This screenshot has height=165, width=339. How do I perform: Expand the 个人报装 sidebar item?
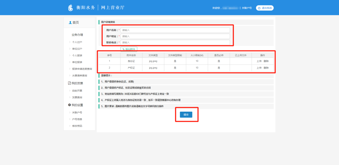tap(77, 55)
